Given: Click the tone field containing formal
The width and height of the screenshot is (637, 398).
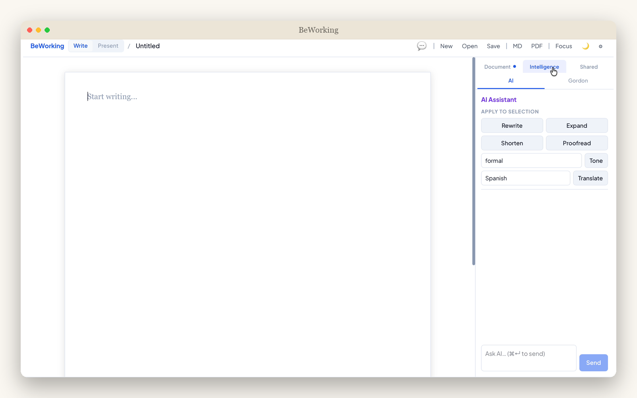Looking at the screenshot, I should pos(531,161).
